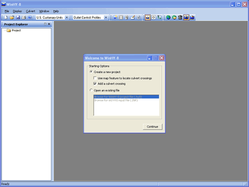Click the Project Explorer panel title
Screen dimensions: 249x187
point(16,24)
